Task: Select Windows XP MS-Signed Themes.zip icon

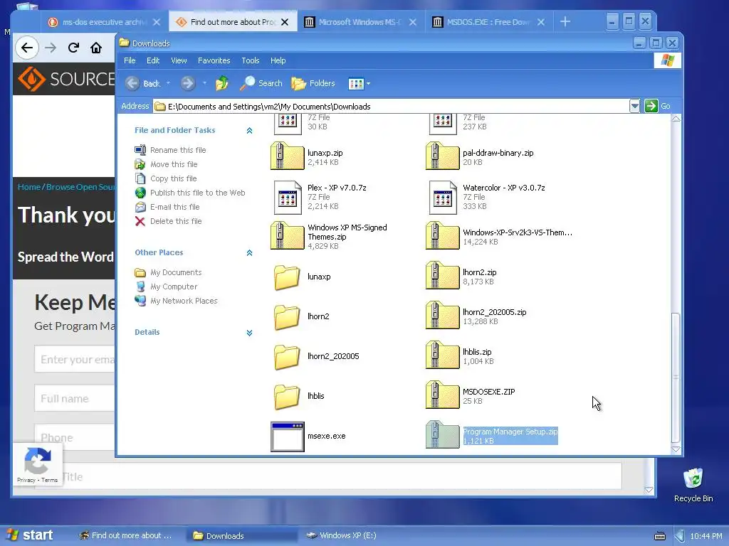Action: pyautogui.click(x=288, y=236)
